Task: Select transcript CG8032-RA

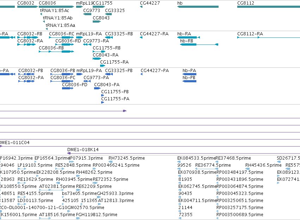Action: 26,44
